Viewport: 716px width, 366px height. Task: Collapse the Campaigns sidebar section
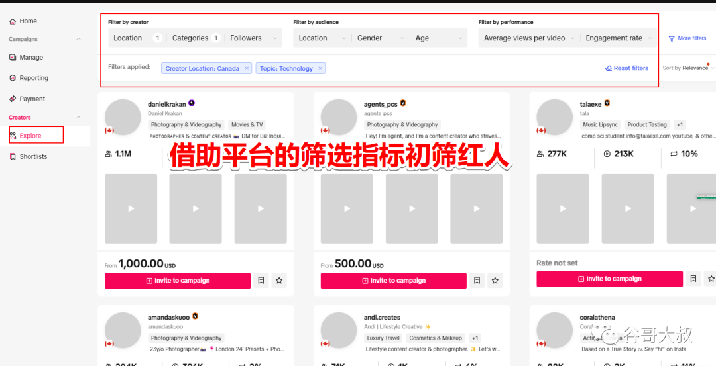point(79,40)
